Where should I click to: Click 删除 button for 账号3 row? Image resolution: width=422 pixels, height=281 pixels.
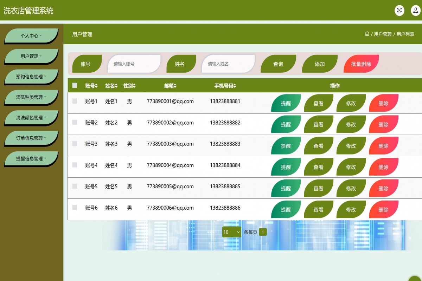[383, 146]
